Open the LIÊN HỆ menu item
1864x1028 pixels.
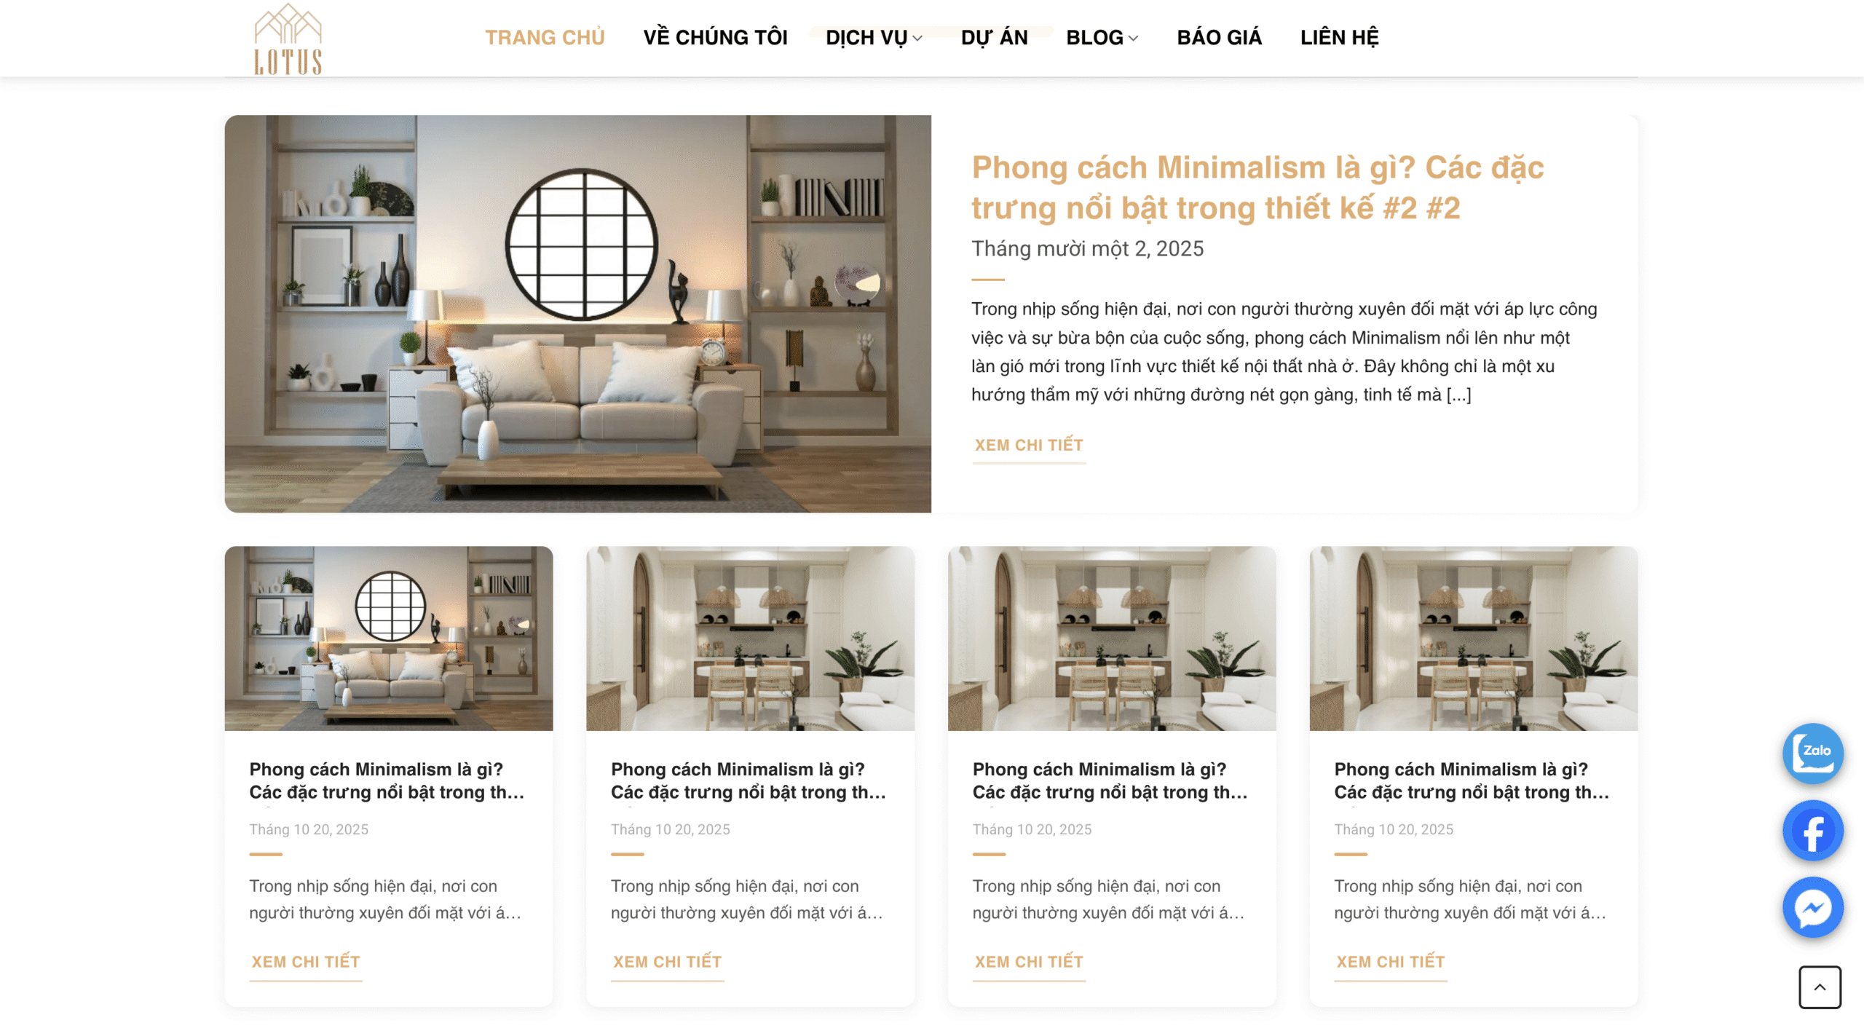coord(1339,37)
